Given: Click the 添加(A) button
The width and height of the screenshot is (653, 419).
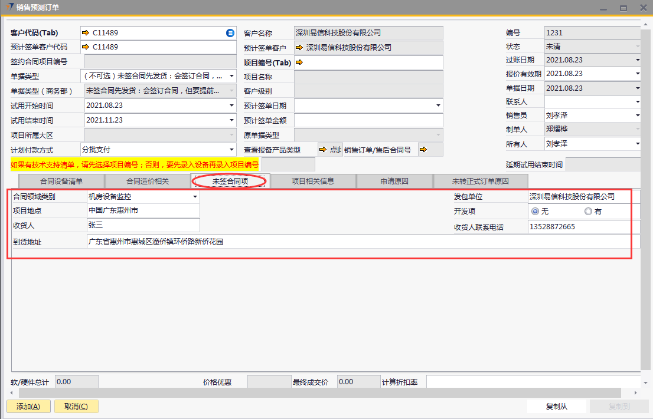Looking at the screenshot, I should coord(28,406).
